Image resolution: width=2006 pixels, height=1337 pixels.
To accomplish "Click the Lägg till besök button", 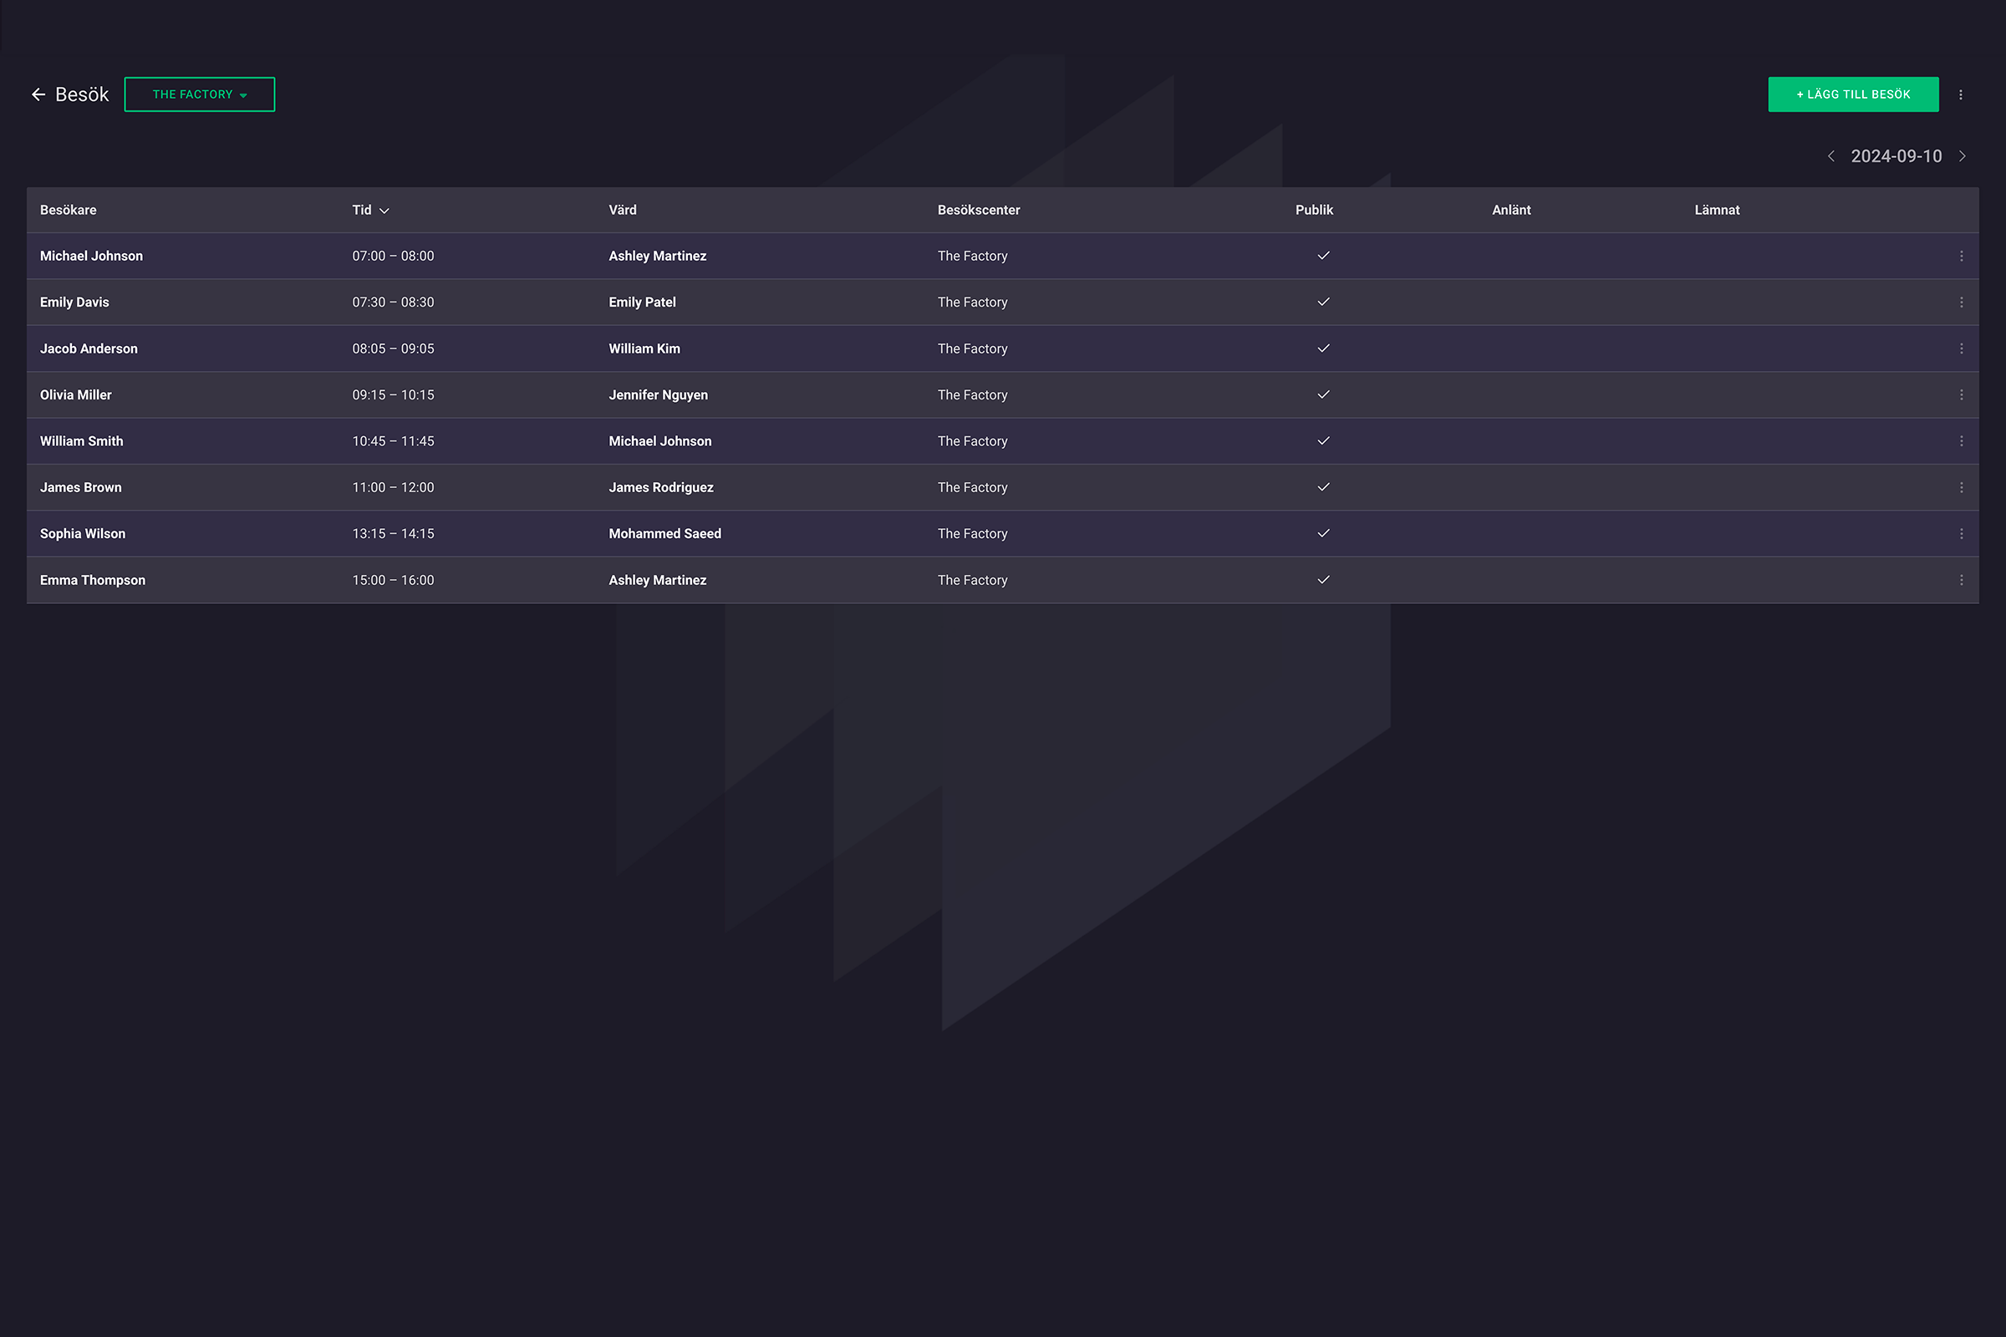I will tap(1853, 94).
